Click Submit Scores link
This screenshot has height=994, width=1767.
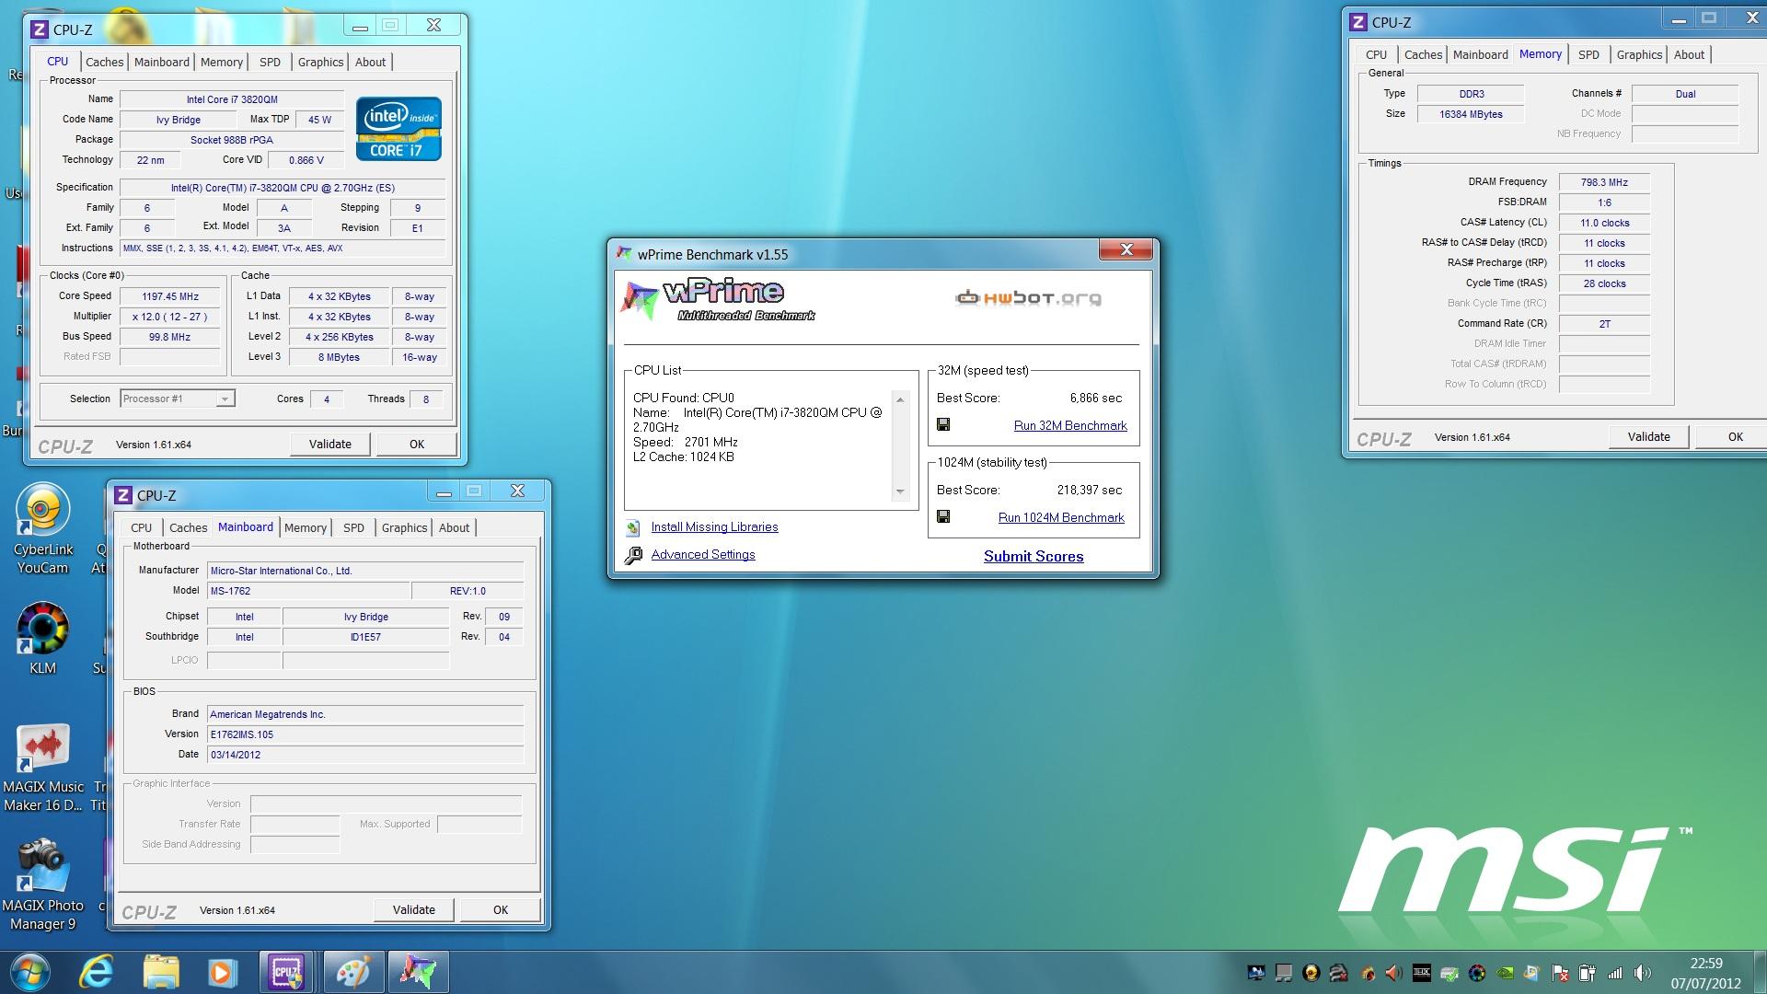1034,556
